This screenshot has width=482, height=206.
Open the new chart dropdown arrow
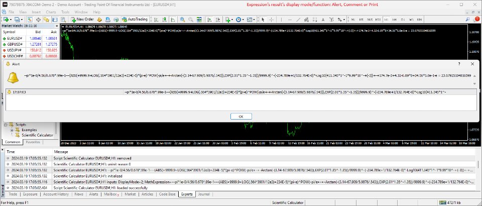(x=11, y=20)
